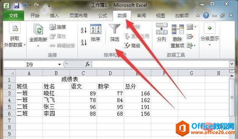This screenshot has width=238, height=139.
Task: Save the workbook using quick access icon
Action: pos(16,6)
